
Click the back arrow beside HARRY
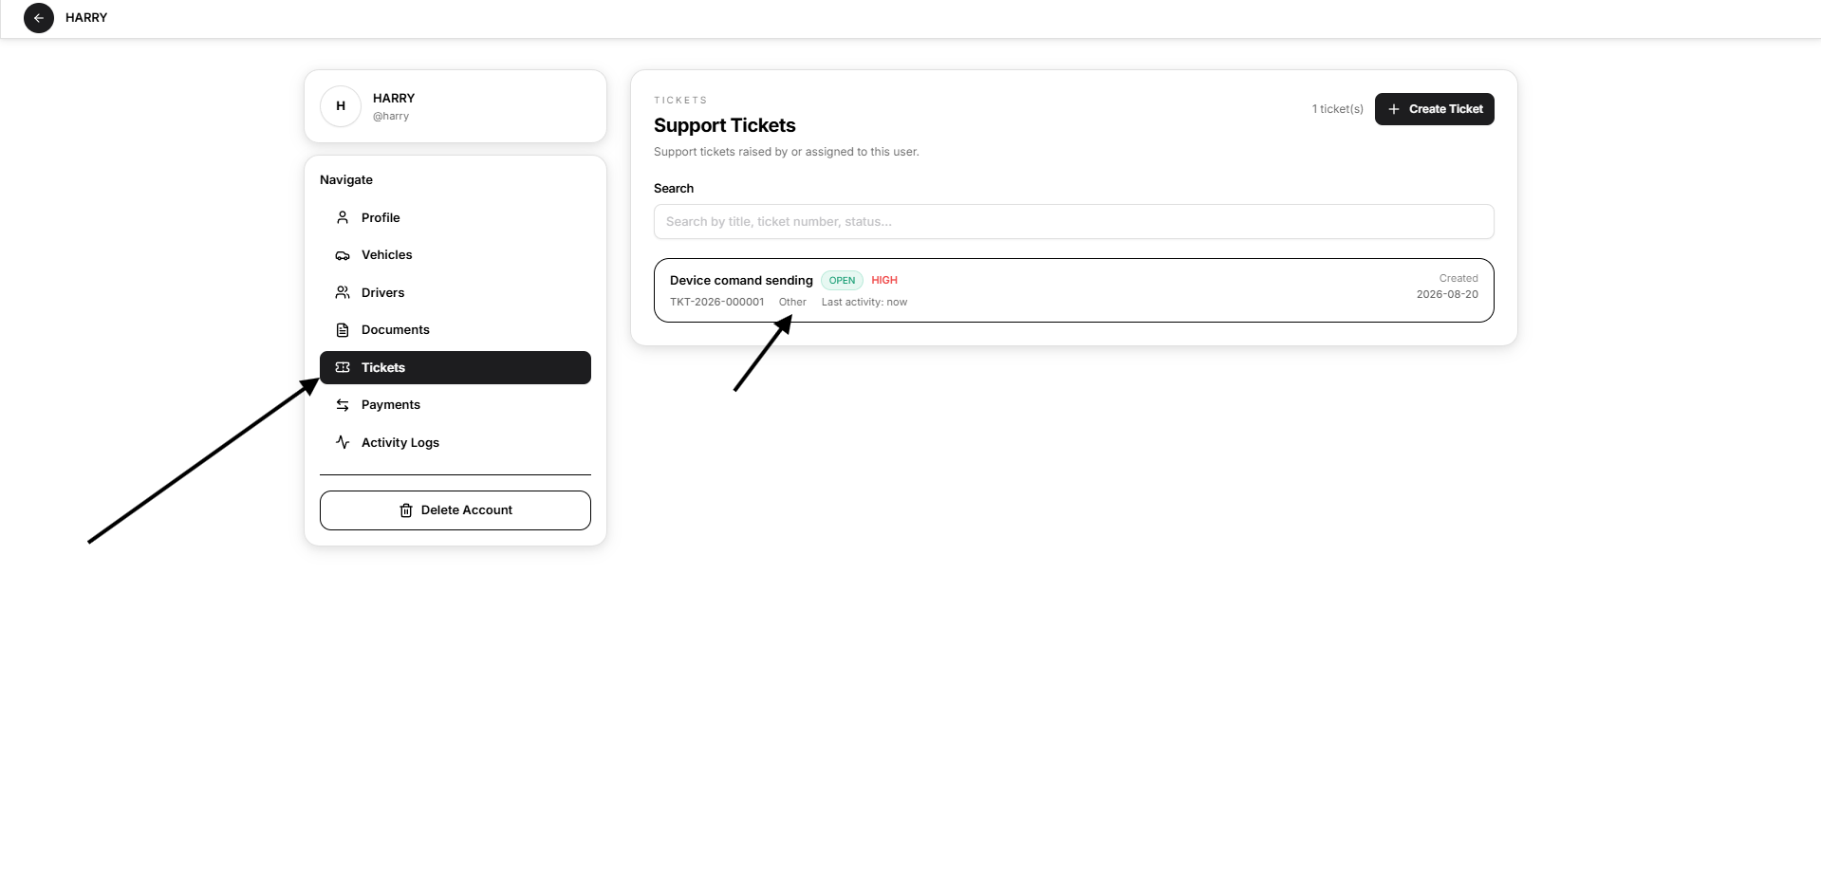[x=39, y=18]
